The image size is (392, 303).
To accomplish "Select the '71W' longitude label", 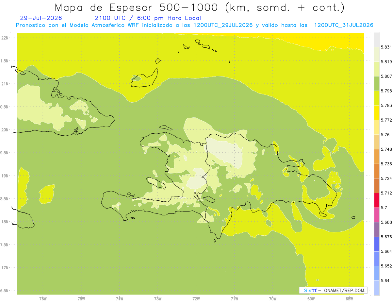I will (234, 299).
